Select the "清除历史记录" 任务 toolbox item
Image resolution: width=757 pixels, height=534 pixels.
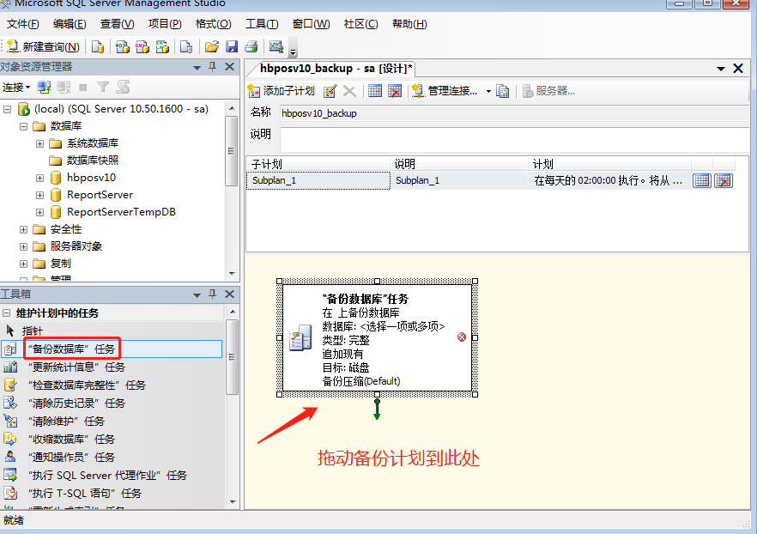tap(76, 404)
